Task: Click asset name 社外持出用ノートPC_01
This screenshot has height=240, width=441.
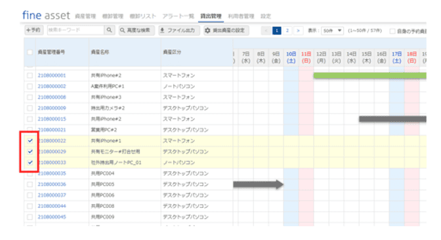Action: pos(116,163)
